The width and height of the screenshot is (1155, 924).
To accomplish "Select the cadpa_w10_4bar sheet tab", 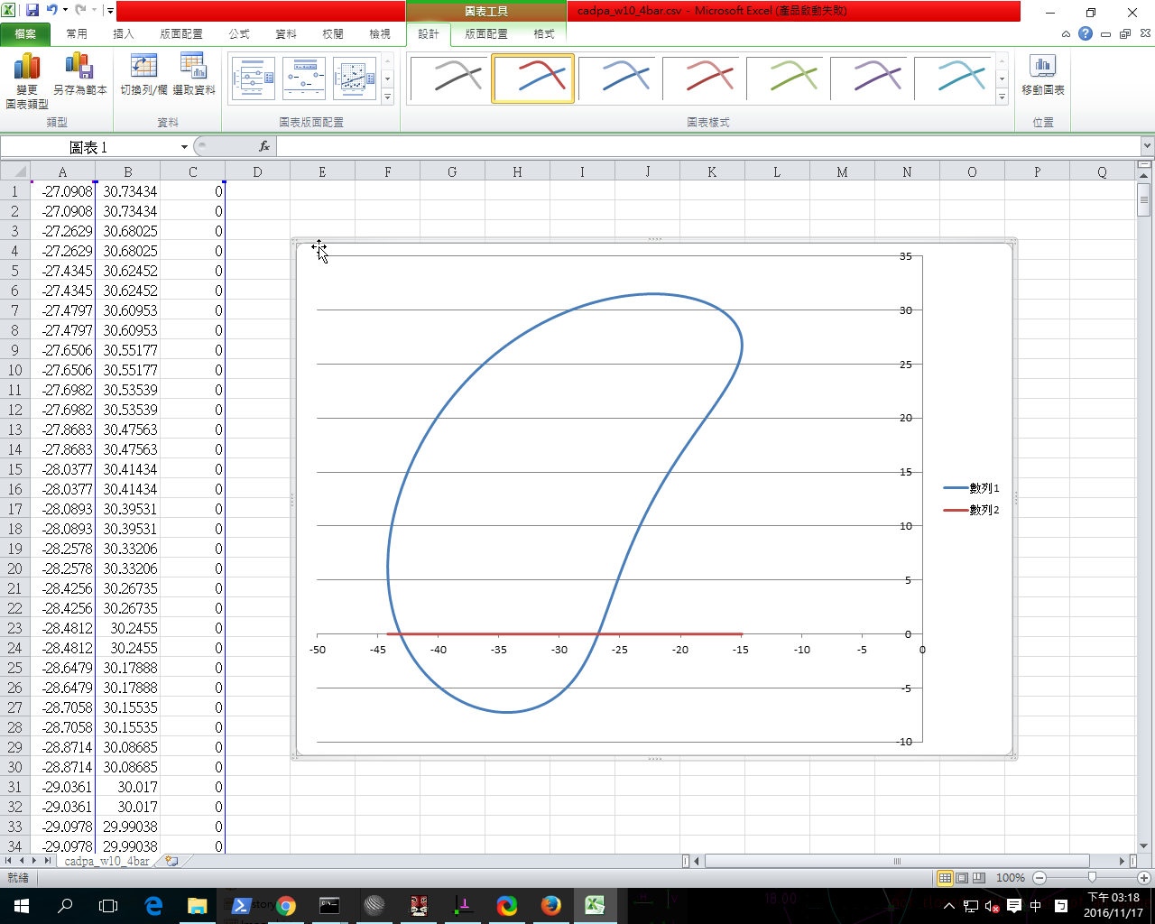I will (106, 862).
